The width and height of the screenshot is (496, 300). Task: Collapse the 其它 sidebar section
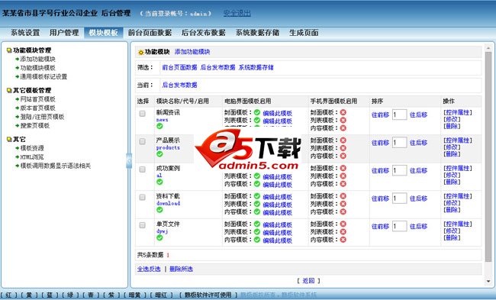coord(19,139)
